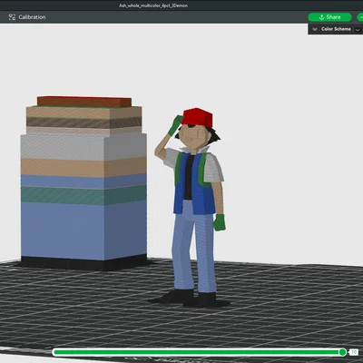Open the Color Scheme dropdown arrow
363x363 pixels.
click(358, 30)
